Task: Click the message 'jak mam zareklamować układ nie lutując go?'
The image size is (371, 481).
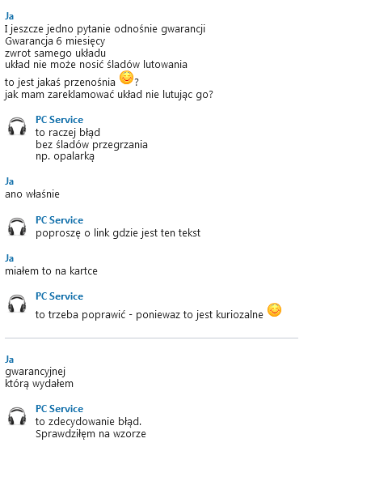Action: (x=108, y=95)
